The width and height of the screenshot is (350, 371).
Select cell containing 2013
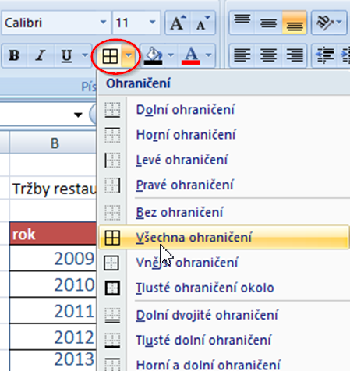click(53, 361)
